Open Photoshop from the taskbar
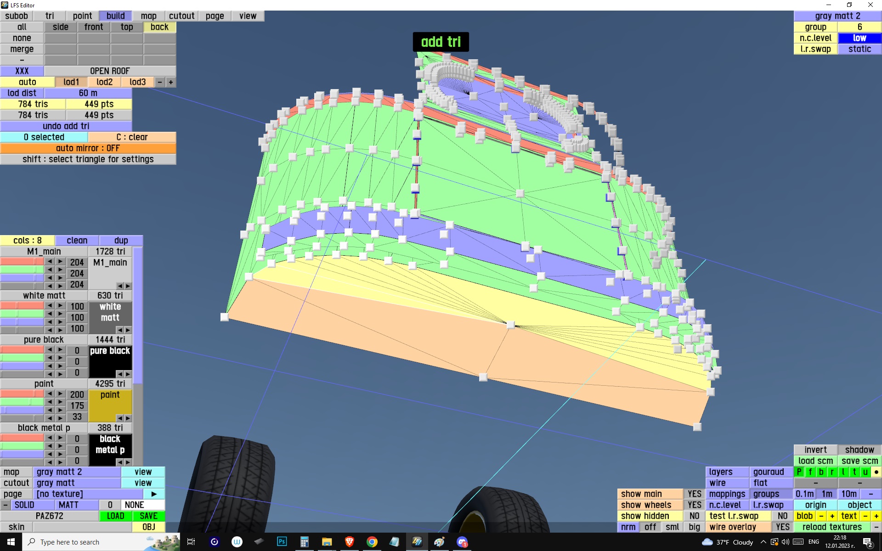This screenshot has height=551, width=882. 282,542
